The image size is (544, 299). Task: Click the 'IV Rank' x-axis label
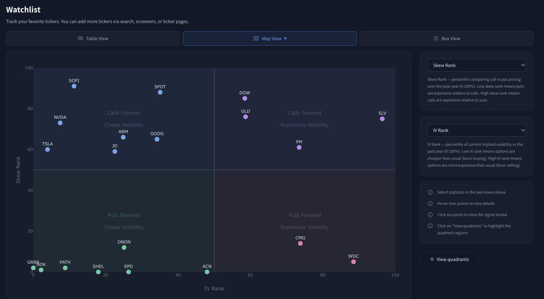pyautogui.click(x=214, y=289)
